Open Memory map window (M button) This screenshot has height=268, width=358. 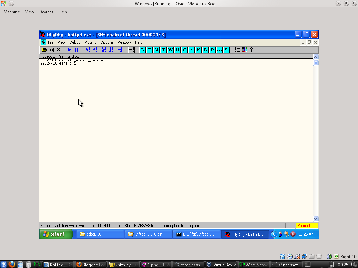156,50
